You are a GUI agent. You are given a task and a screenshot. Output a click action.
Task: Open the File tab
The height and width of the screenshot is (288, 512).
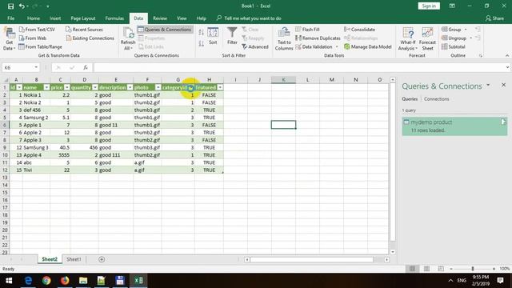point(10,18)
